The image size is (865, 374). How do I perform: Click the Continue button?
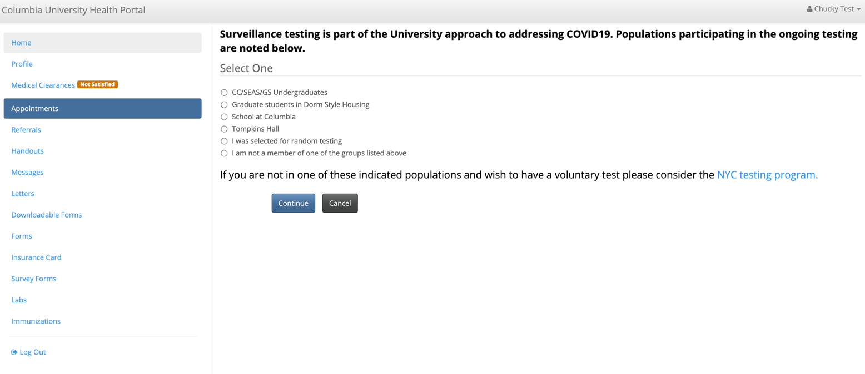293,203
